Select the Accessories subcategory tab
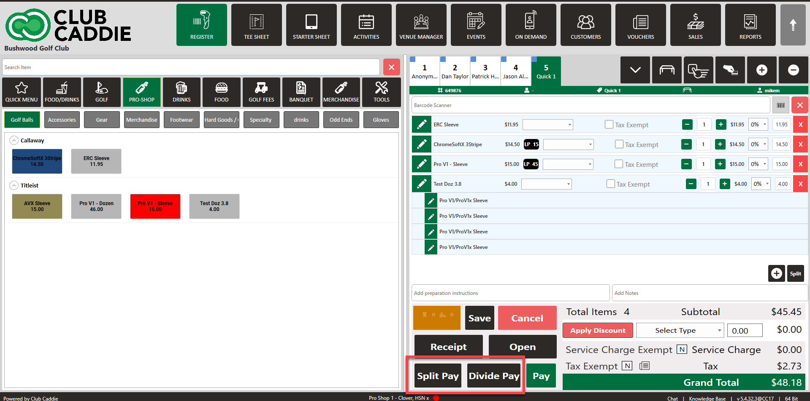Viewport: 810px width, 401px height. [62, 120]
